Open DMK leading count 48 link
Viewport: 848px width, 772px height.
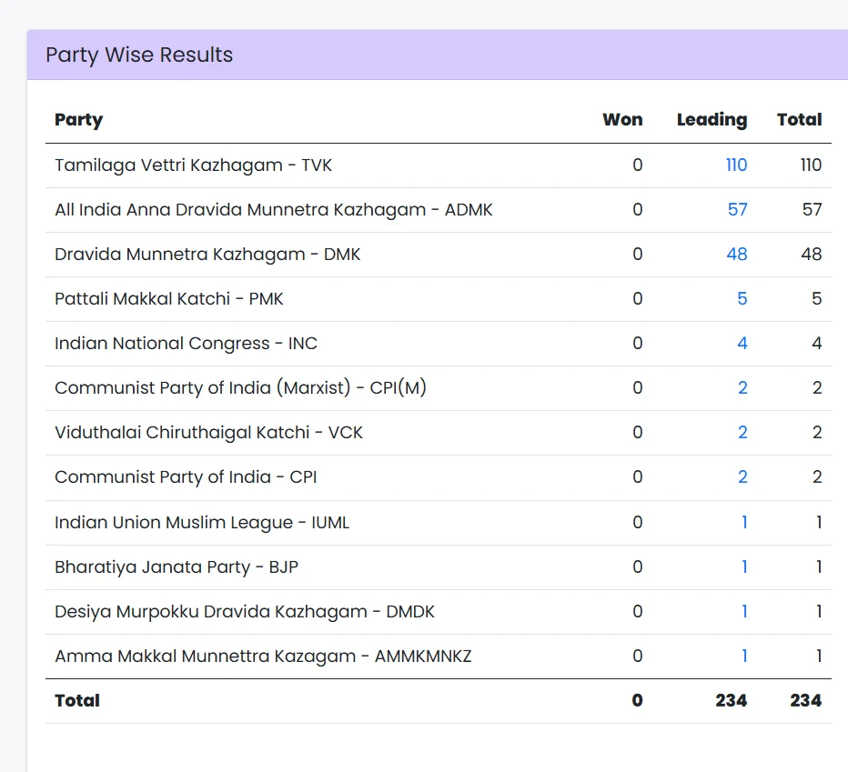737,254
